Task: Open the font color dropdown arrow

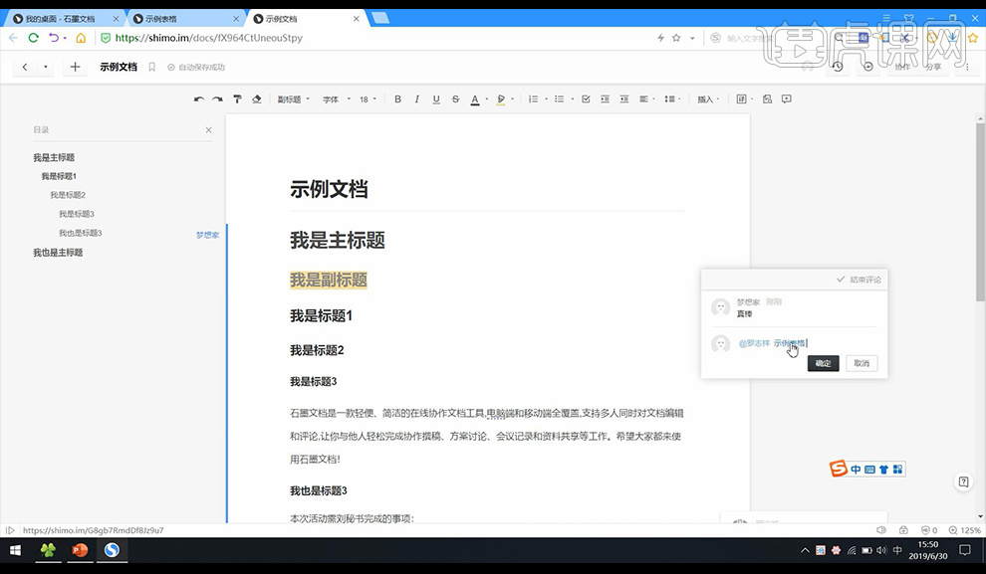Action: click(487, 99)
